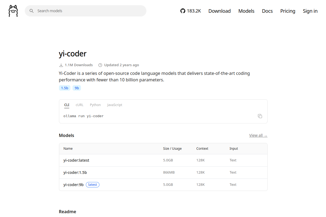Open the yi-coder:latest model row
Image resolution: width=326 pixels, height=217 pixels.
coord(163,160)
